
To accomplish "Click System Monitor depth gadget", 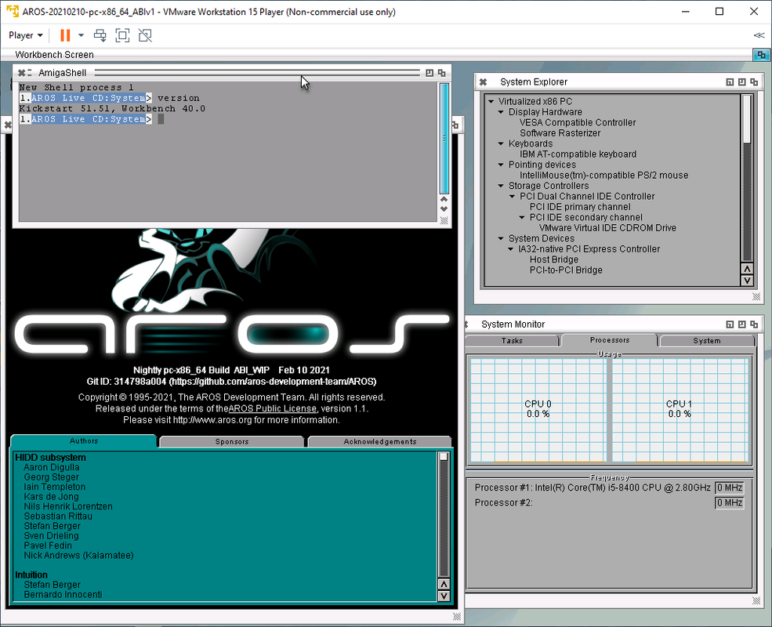I will pyautogui.click(x=754, y=324).
